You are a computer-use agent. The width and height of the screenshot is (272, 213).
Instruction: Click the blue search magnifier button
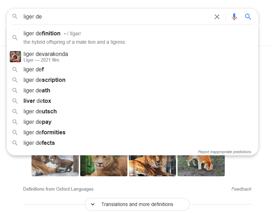coord(248,17)
